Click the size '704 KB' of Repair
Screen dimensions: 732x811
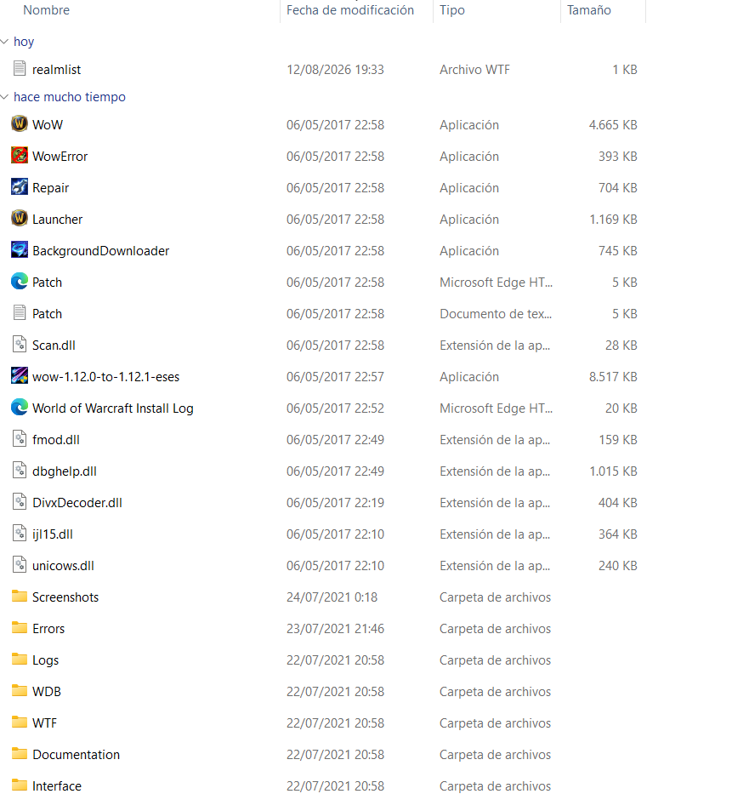pos(618,188)
